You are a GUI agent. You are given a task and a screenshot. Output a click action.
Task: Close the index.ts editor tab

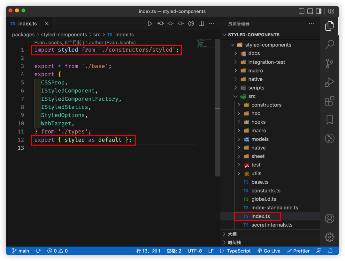pyautogui.click(x=47, y=24)
